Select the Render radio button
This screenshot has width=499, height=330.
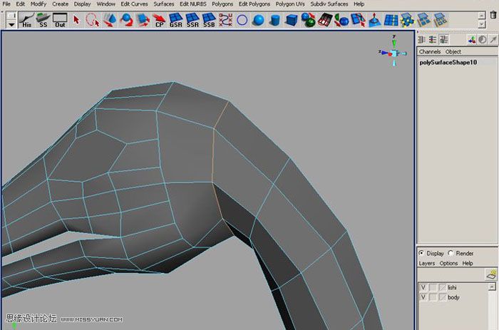tap(451, 253)
